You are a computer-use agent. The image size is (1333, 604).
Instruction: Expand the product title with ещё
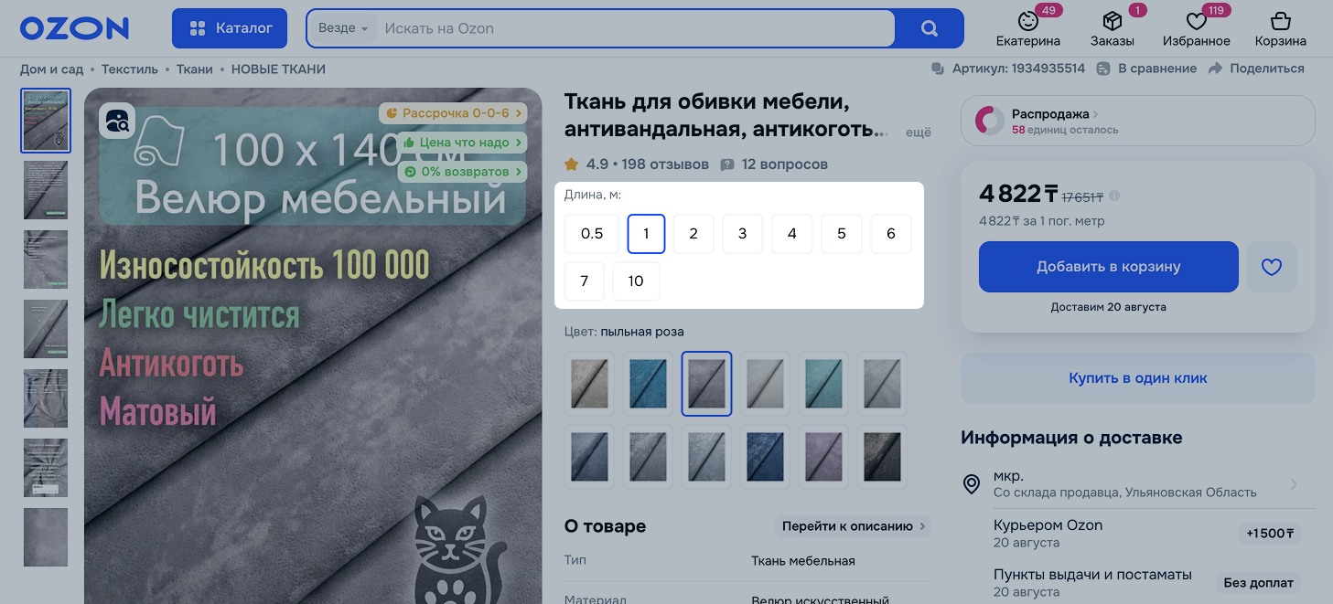pyautogui.click(x=919, y=132)
